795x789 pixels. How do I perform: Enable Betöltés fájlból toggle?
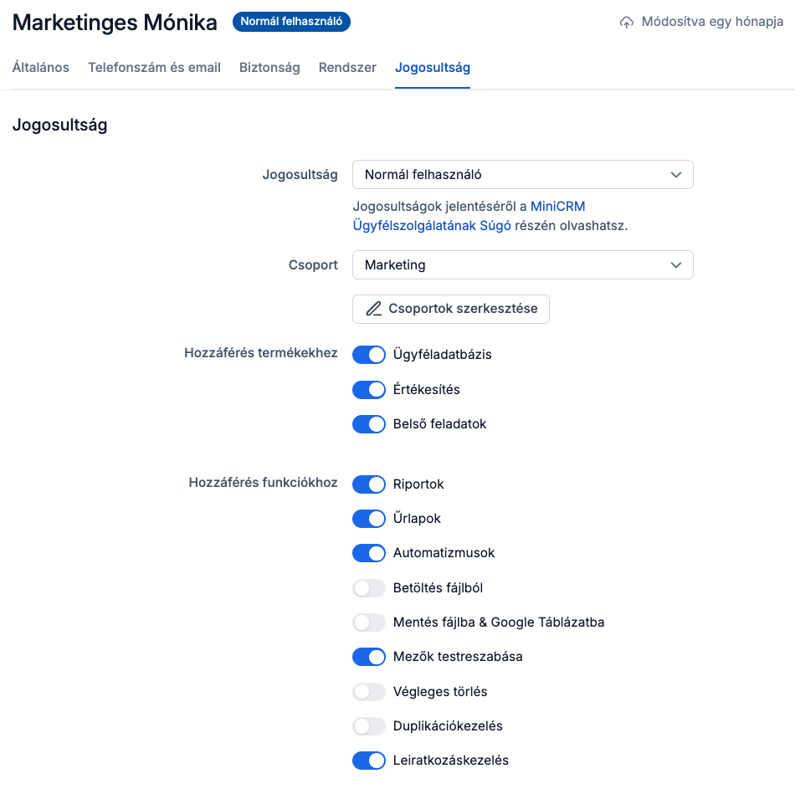click(368, 588)
